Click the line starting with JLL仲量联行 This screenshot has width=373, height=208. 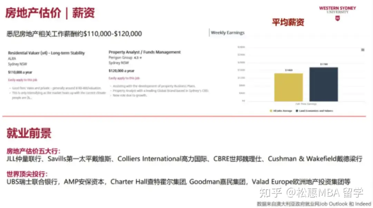tap(184, 159)
